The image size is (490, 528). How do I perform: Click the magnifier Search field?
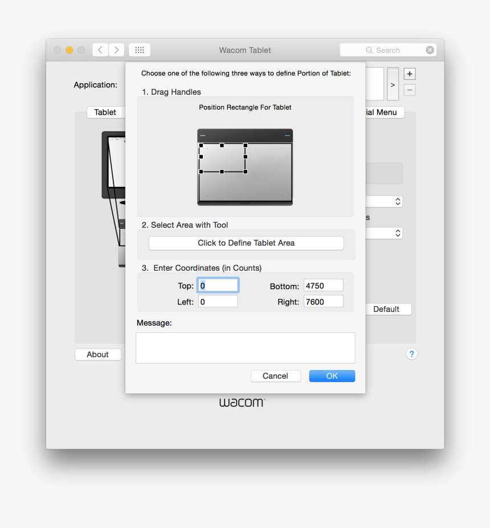coord(388,50)
